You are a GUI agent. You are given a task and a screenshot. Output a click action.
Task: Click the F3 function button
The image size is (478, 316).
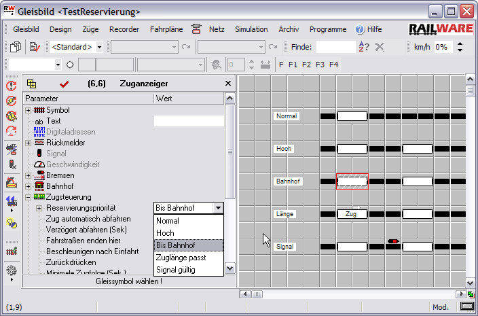[x=320, y=65]
